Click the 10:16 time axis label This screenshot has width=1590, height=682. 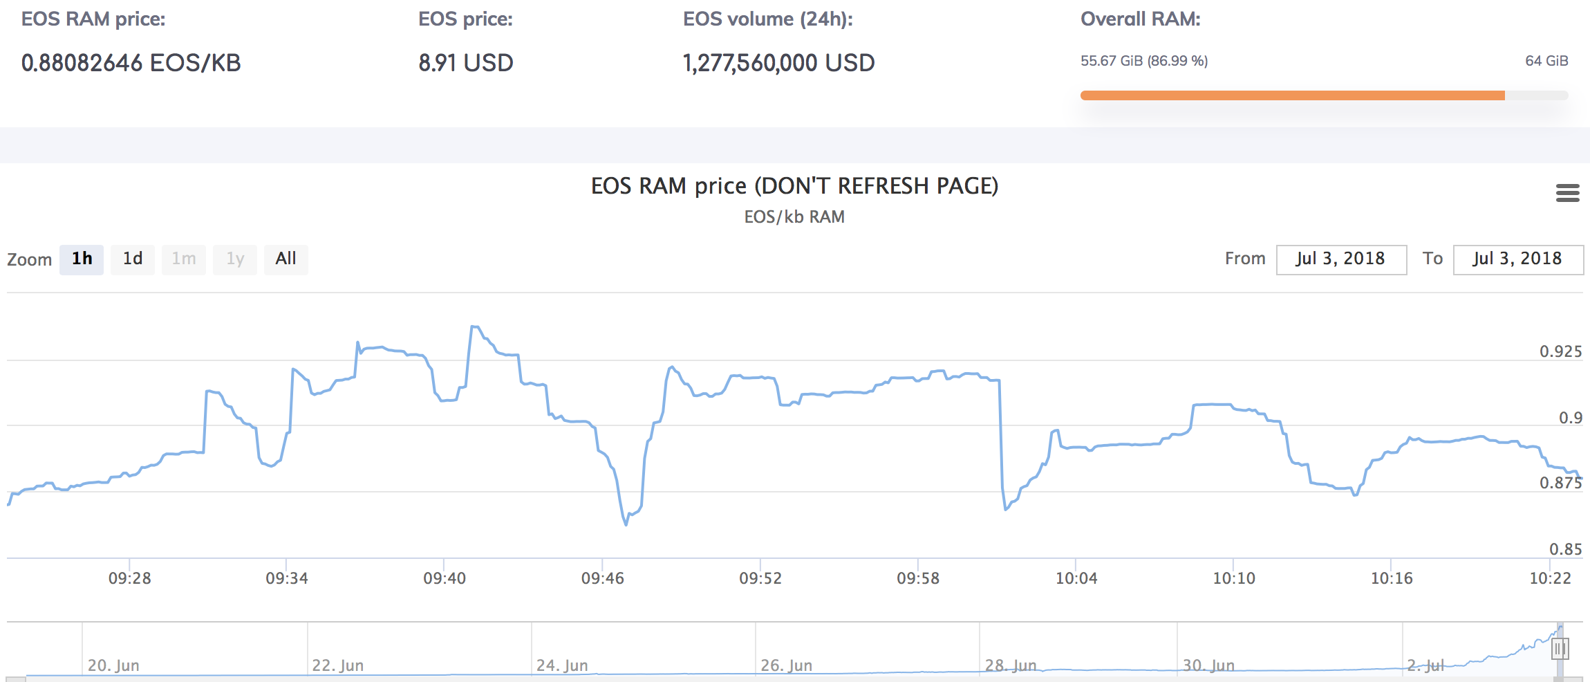[1392, 578]
